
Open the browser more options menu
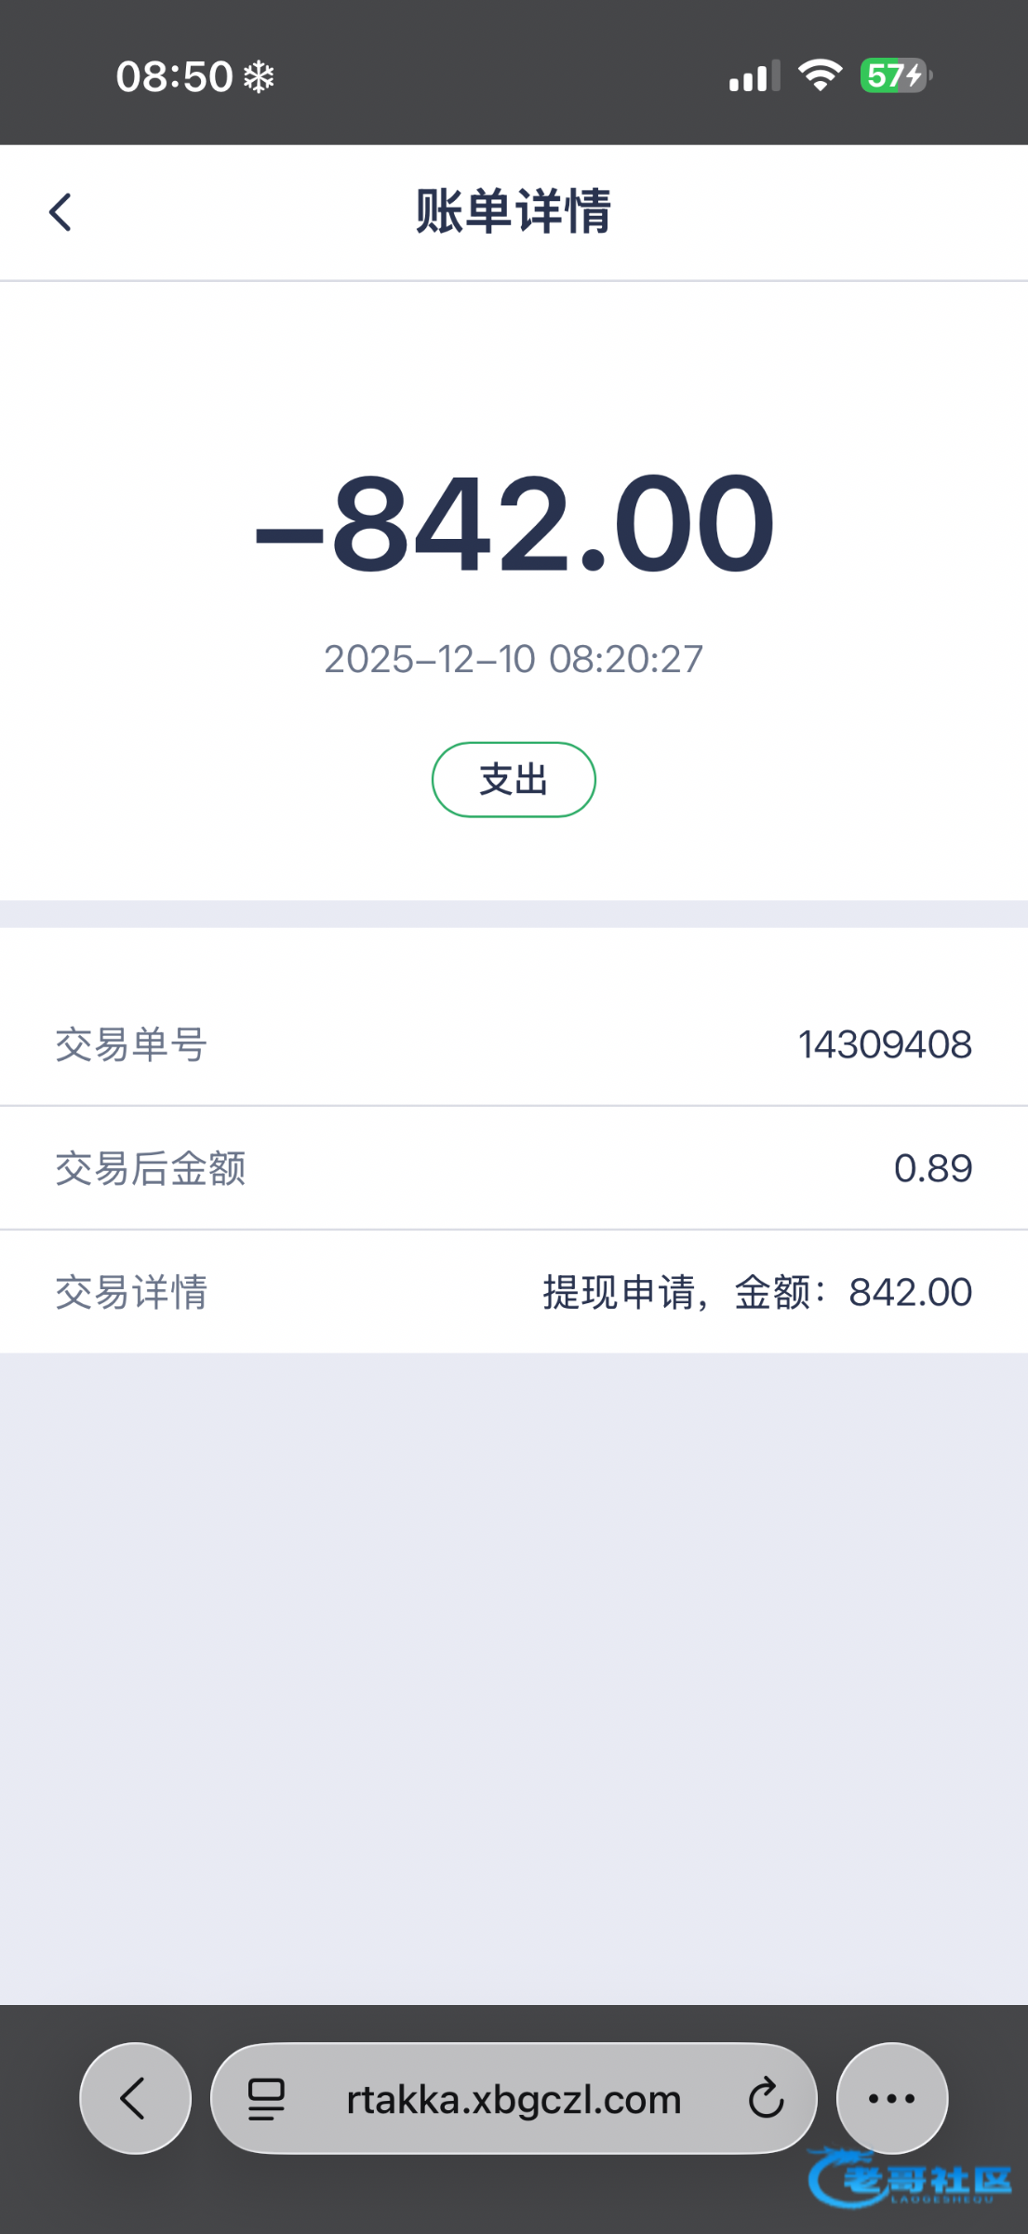tap(891, 2098)
